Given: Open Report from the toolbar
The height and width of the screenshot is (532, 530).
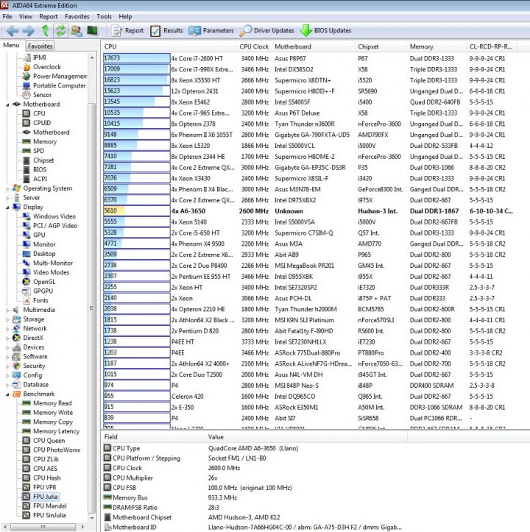Looking at the screenshot, I should (x=127, y=31).
